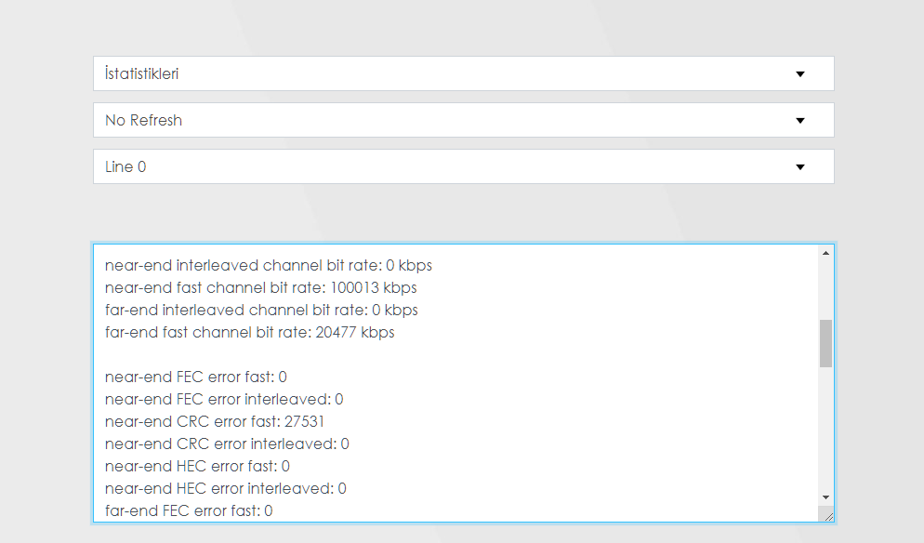Click the arrow icon on No Refresh dropdown
924x543 pixels.
[800, 120]
